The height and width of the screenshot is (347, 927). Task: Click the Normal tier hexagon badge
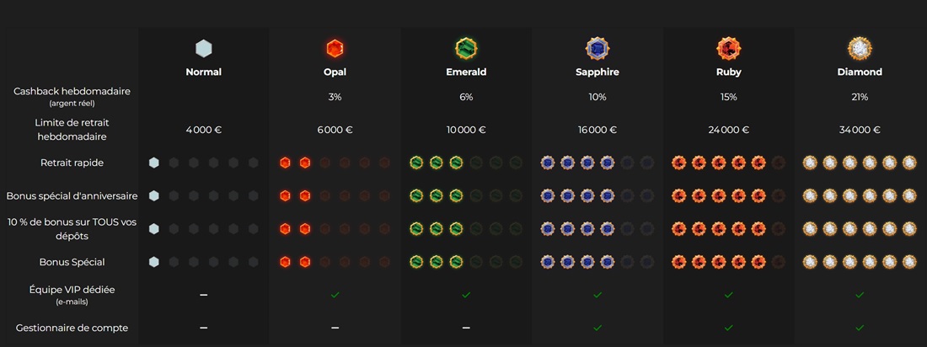203,49
